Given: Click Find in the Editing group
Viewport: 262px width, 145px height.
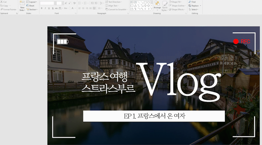Looking at the screenshot, I should click(193, 2).
